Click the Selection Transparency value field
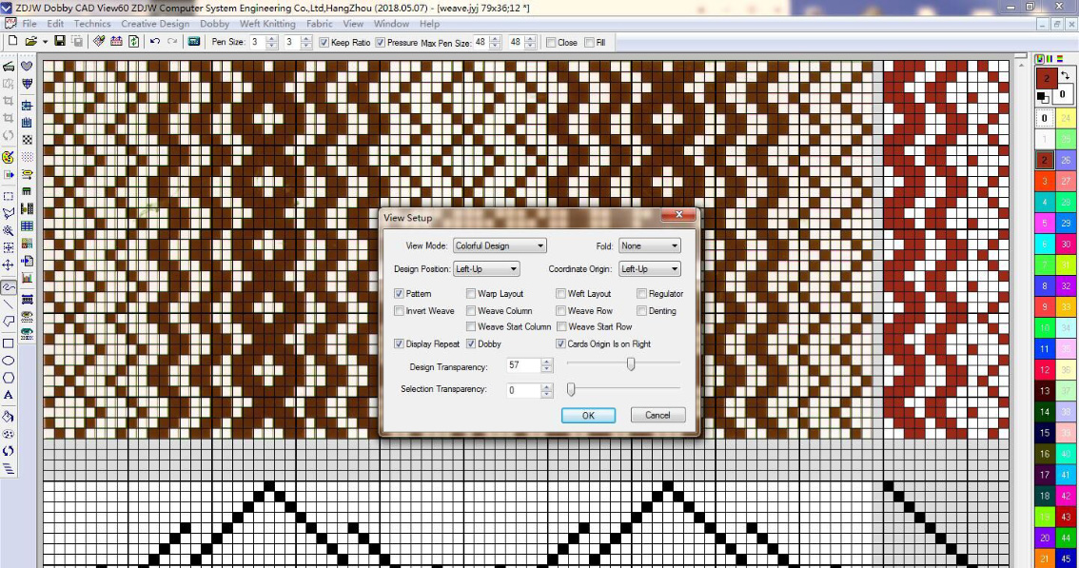The height and width of the screenshot is (568, 1079). click(x=522, y=390)
